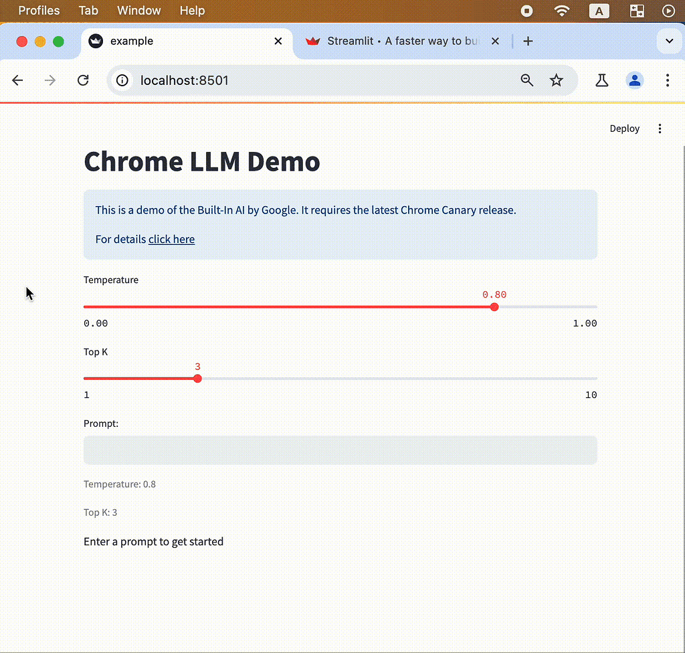Bookmark this page with the star icon
This screenshot has width=685, height=653.
click(557, 80)
